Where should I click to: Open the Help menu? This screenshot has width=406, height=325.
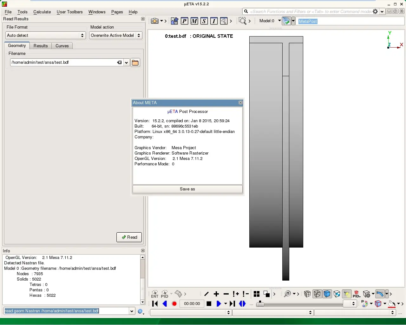click(133, 12)
